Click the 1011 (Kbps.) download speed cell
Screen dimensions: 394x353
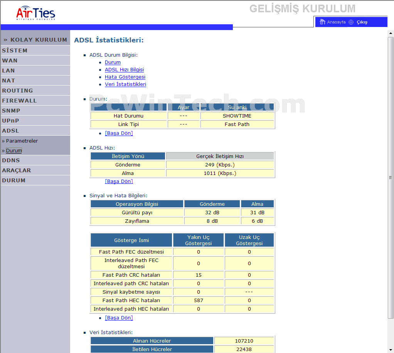point(220,173)
